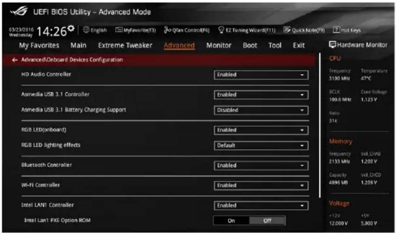This screenshot has width=396, height=233.
Task: Select the Asmedia USB 3.1 Controller label
Action: (x=55, y=94)
